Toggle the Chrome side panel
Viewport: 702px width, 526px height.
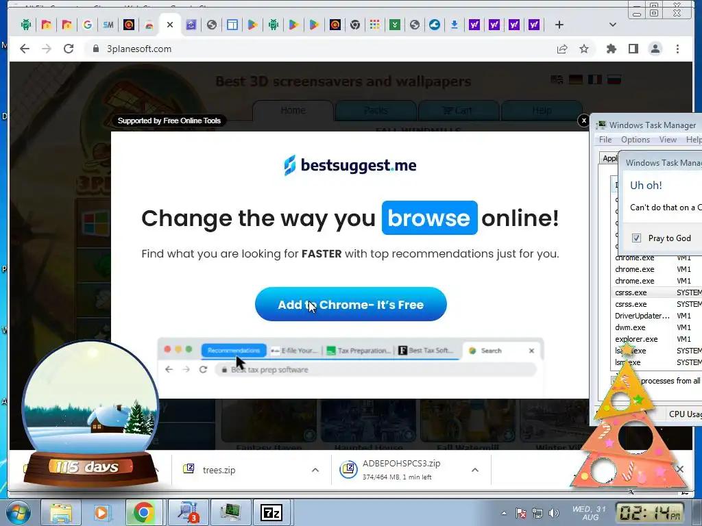(633, 49)
